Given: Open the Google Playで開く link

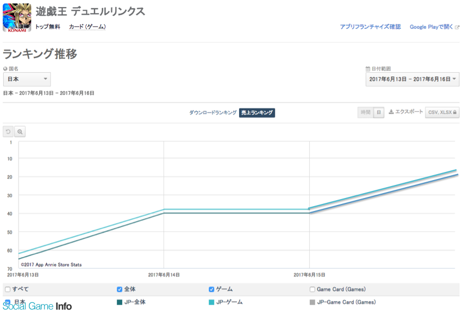Looking at the screenshot, I should tap(431, 27).
